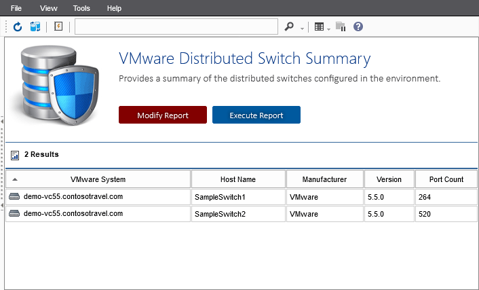Click the lightning script document icon

[58, 26]
